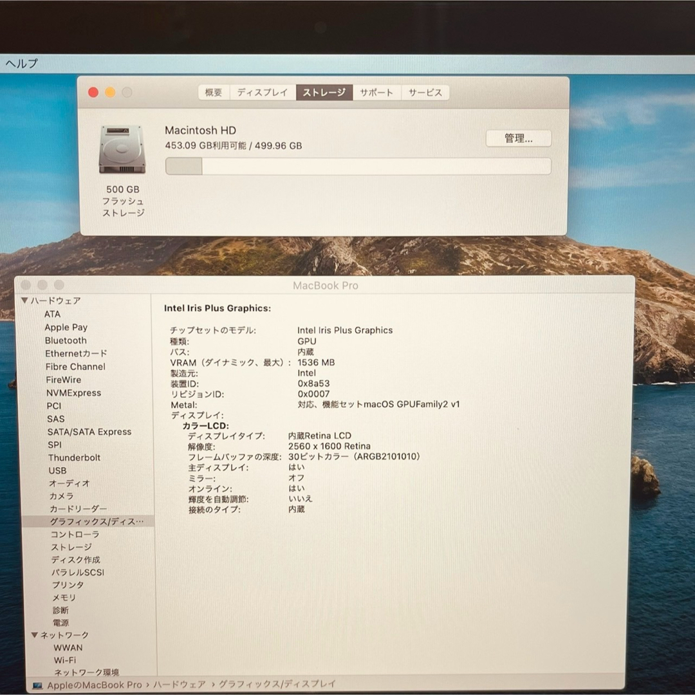
Task: Click the カラーLCD heading
Action: 206,426
